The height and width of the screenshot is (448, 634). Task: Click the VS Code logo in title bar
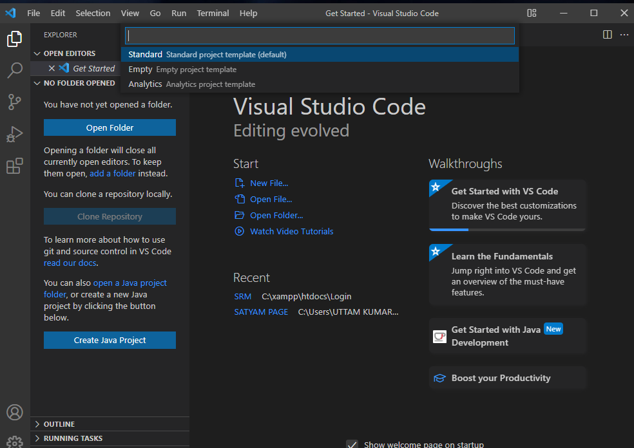point(10,13)
